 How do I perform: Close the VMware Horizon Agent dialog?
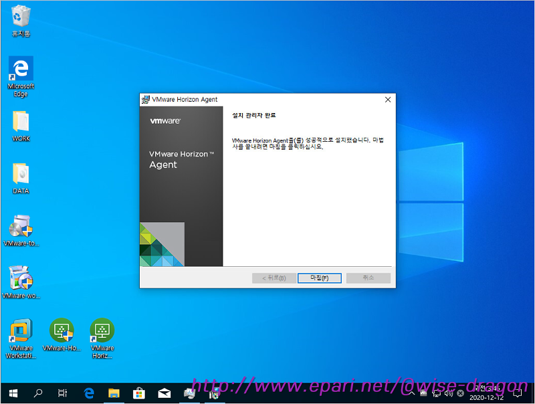click(388, 100)
